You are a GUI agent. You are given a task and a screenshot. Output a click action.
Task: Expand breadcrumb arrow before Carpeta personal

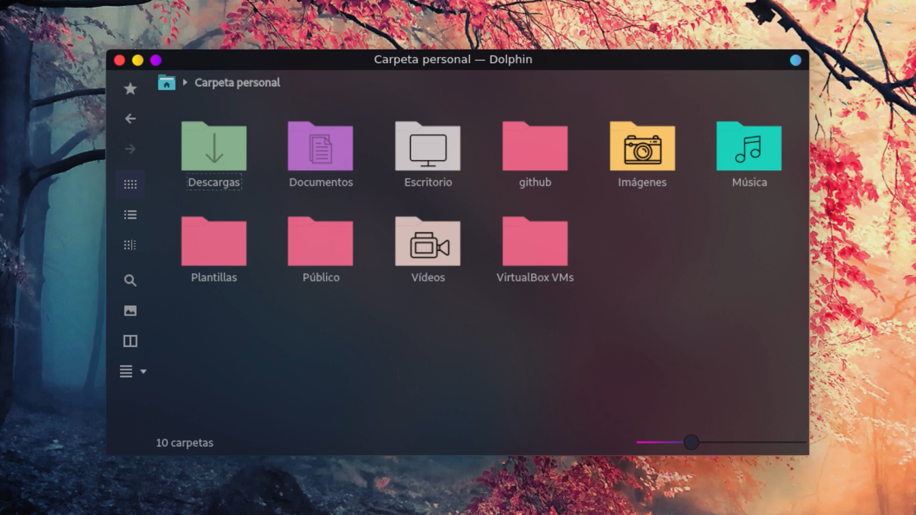click(x=185, y=82)
